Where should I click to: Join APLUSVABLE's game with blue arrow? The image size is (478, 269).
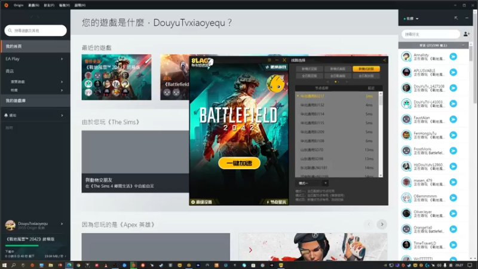tap(454, 72)
